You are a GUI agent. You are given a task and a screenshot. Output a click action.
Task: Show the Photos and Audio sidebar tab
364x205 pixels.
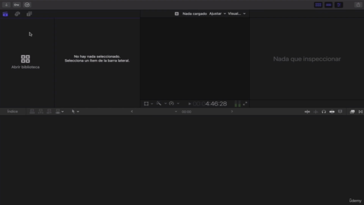coord(17,14)
